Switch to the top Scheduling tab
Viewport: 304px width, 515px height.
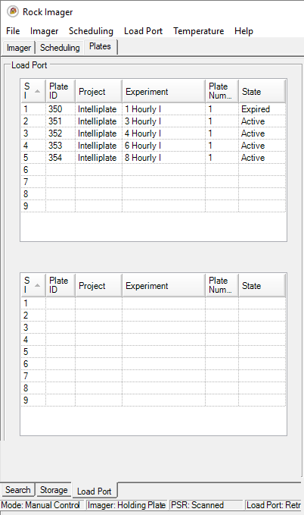click(60, 48)
